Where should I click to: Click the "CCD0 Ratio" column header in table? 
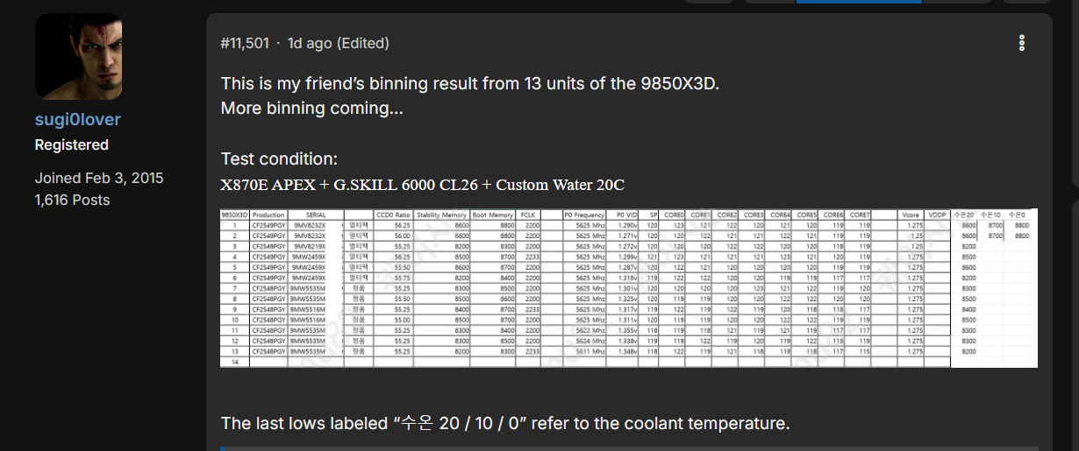[x=393, y=215]
